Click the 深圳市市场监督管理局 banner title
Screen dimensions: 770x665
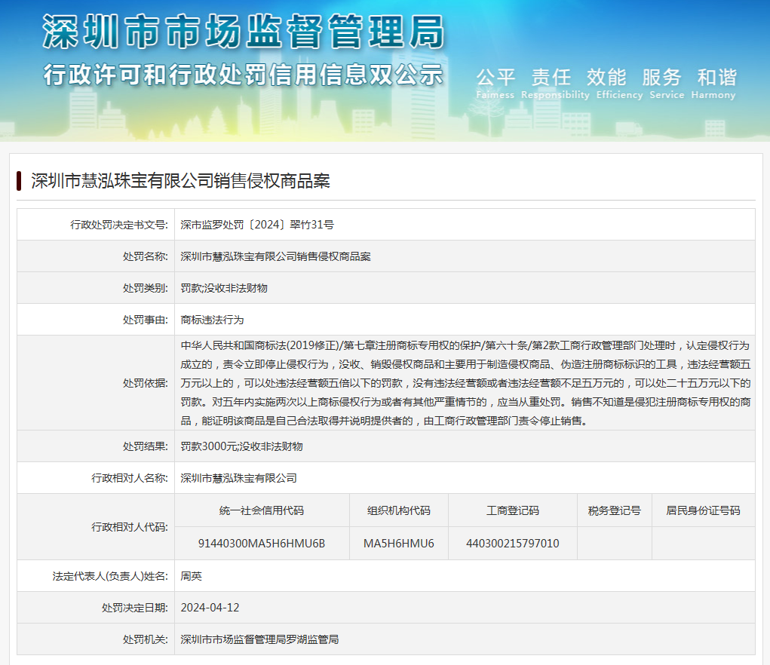point(244,32)
